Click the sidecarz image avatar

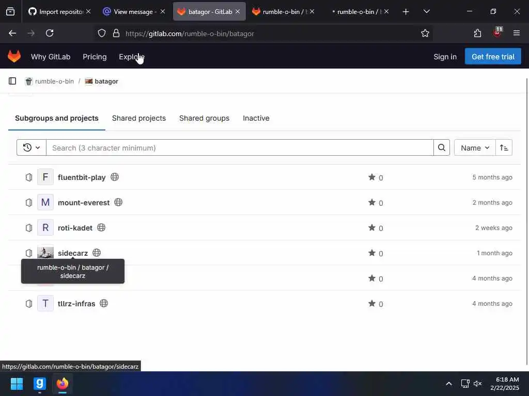45,252
